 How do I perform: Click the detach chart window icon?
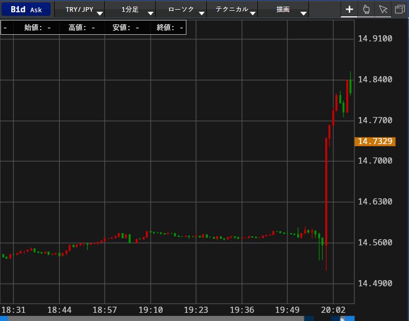(400, 9)
